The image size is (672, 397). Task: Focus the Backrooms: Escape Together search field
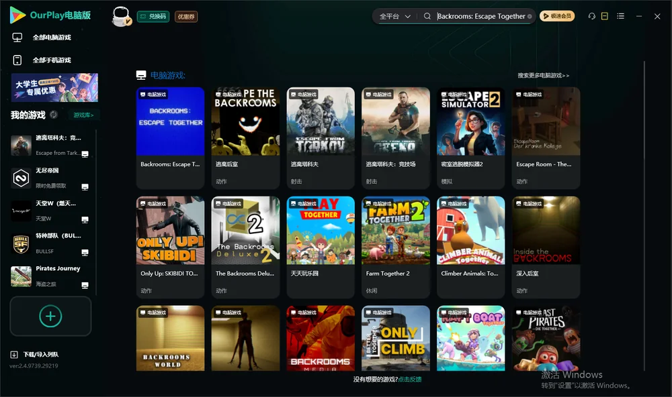pos(481,16)
